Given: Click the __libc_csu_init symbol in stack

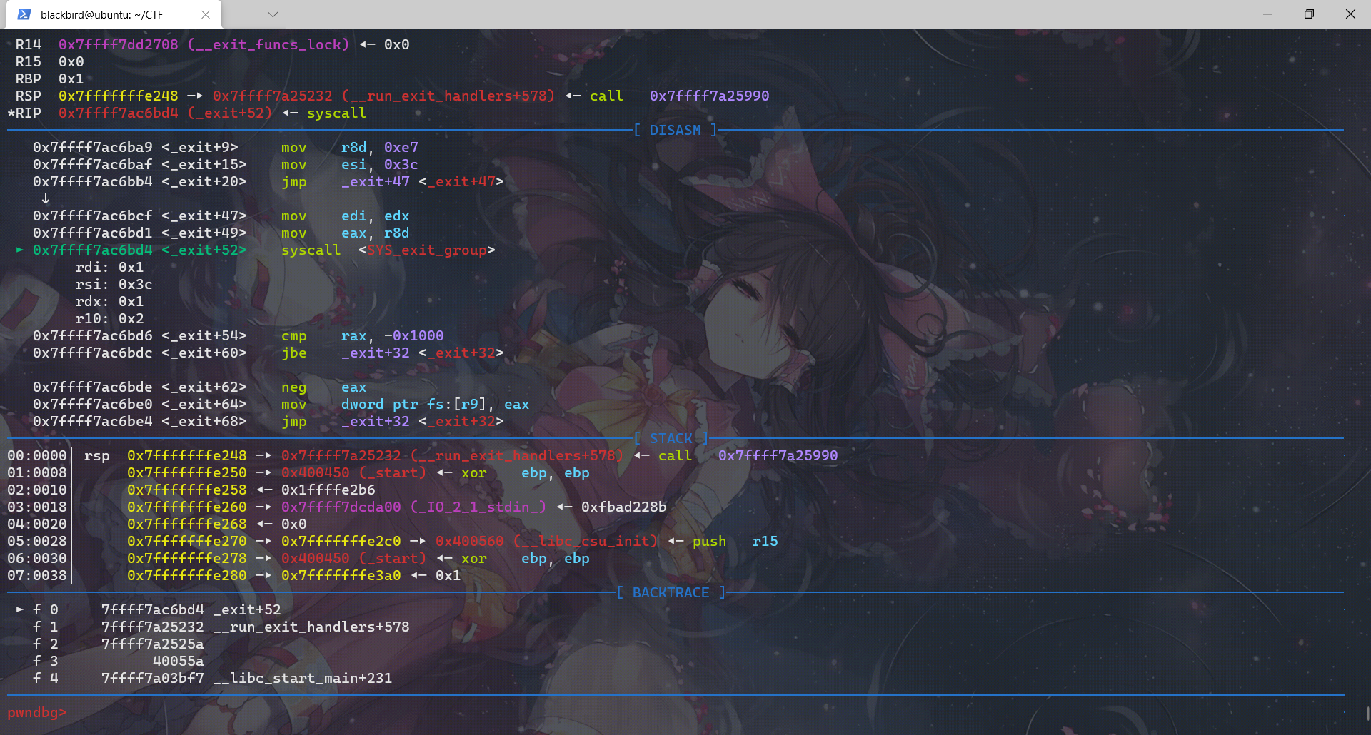Looking at the screenshot, I should [586, 541].
